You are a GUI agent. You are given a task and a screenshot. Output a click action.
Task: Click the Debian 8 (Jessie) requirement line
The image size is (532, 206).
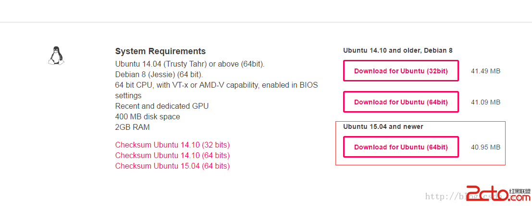point(159,74)
